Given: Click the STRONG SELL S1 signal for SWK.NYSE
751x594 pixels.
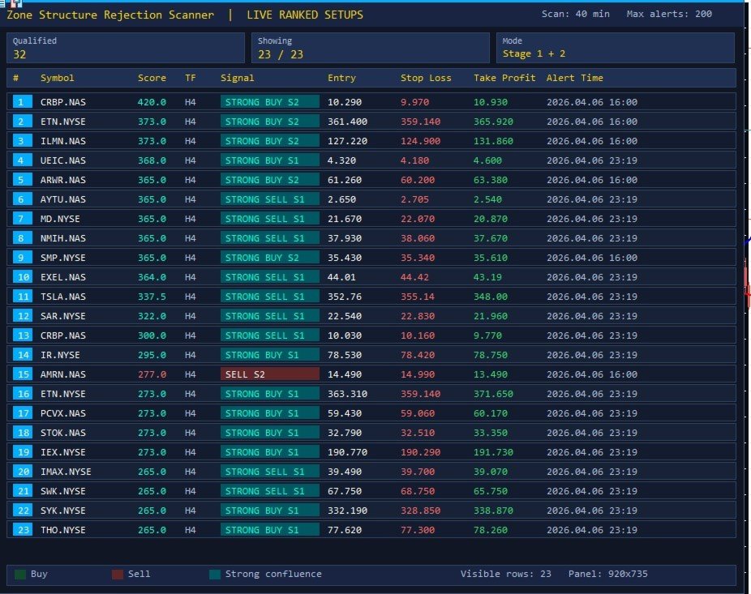Looking at the screenshot, I should 269,491.
